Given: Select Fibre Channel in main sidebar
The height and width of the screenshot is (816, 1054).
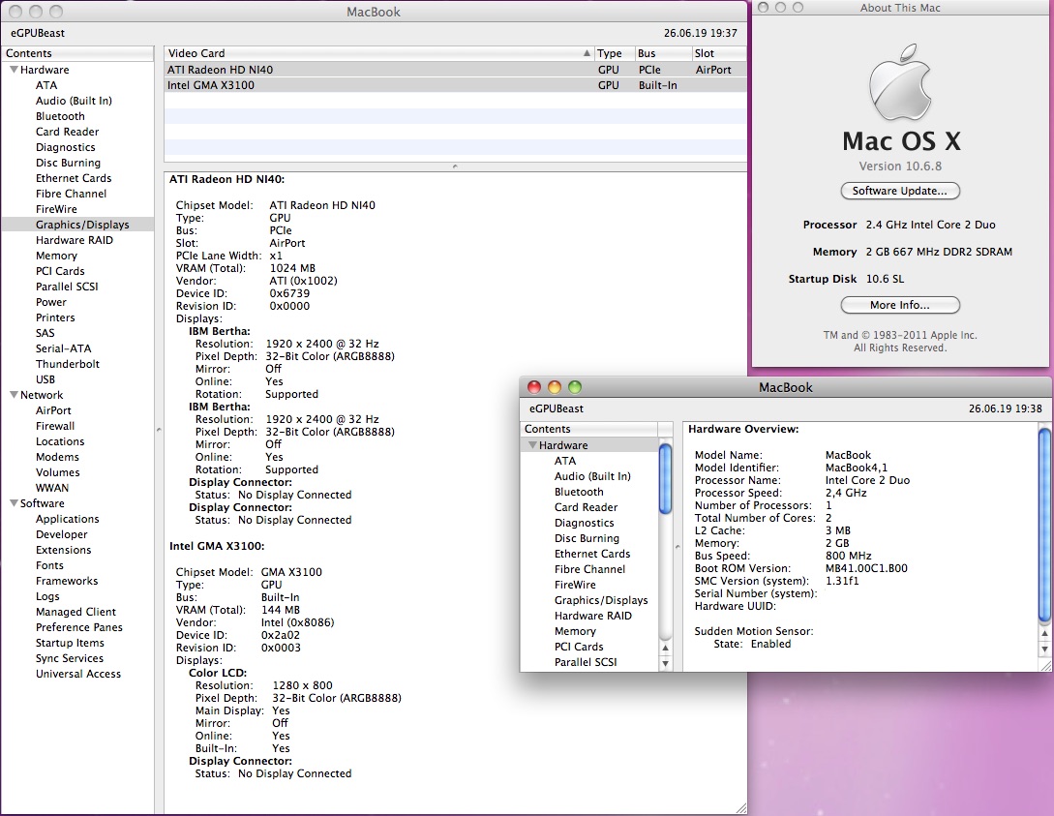Looking at the screenshot, I should 71,193.
